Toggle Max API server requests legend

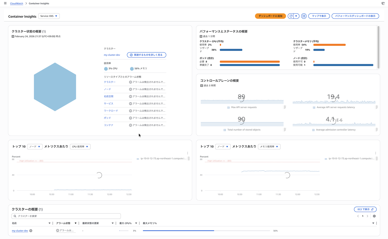(228, 107)
